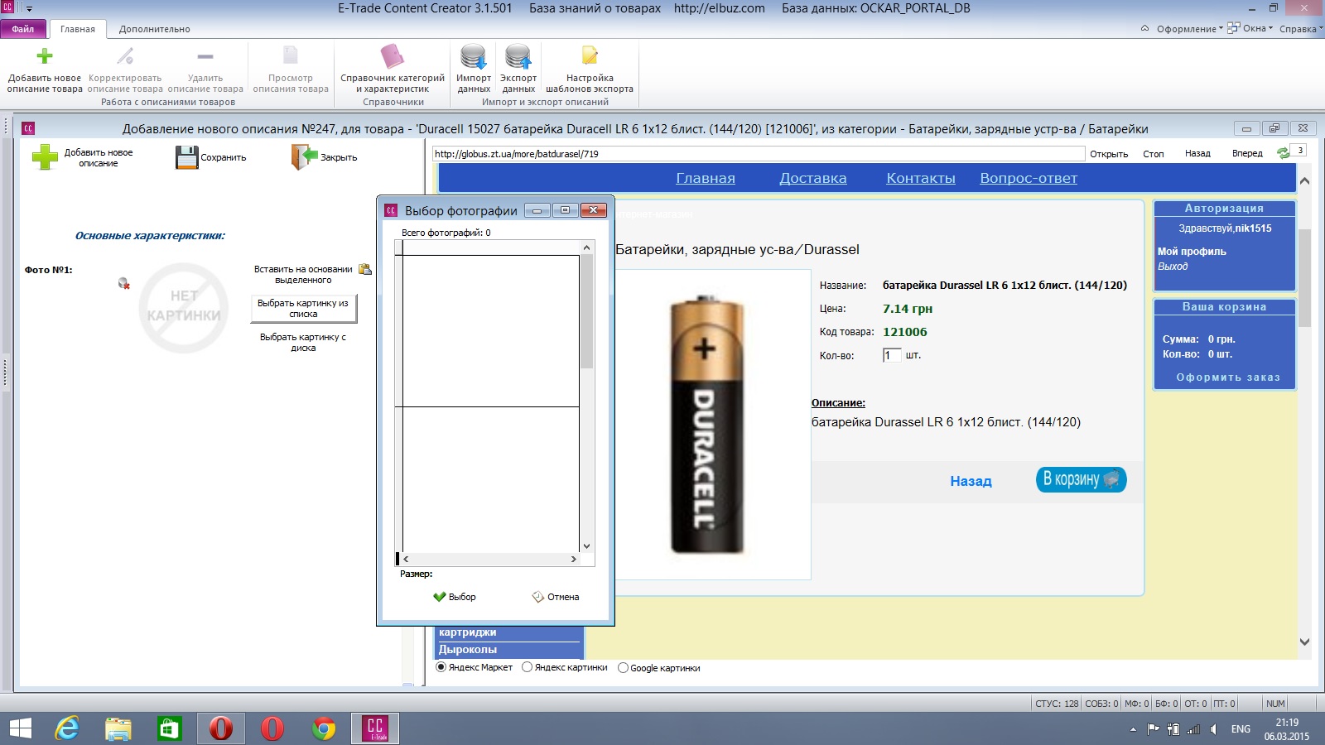Open the Windows Store taskbar icon
The height and width of the screenshot is (745, 1325).
pos(169,728)
